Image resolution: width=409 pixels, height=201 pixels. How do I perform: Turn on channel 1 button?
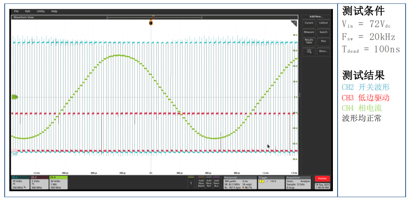pos(190,182)
